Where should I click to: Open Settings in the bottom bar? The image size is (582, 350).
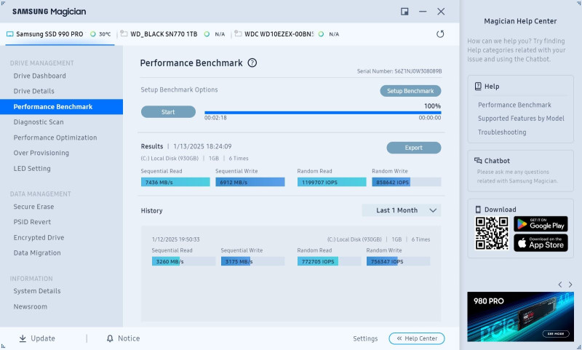tap(365, 338)
